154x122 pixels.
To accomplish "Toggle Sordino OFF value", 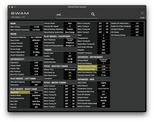I will coord(70,56).
